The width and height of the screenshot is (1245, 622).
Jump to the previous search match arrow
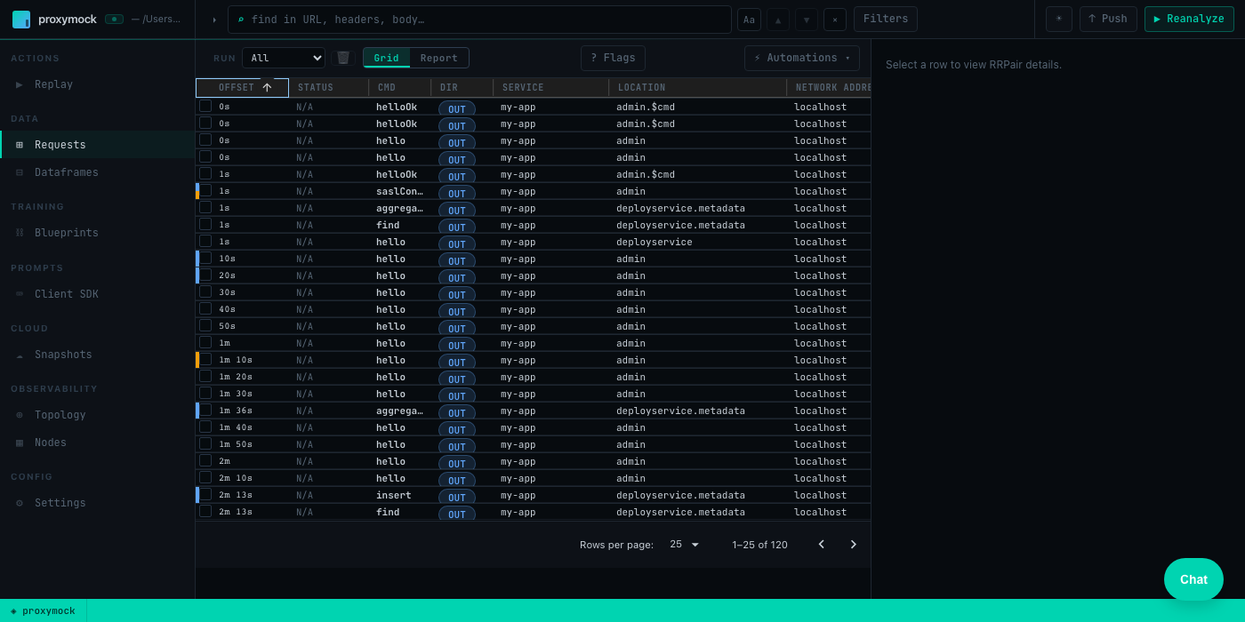click(777, 20)
